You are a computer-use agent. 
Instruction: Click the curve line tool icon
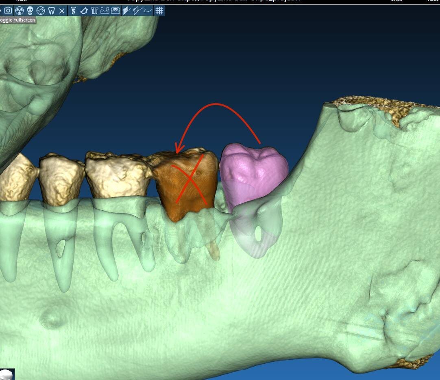click(x=148, y=11)
